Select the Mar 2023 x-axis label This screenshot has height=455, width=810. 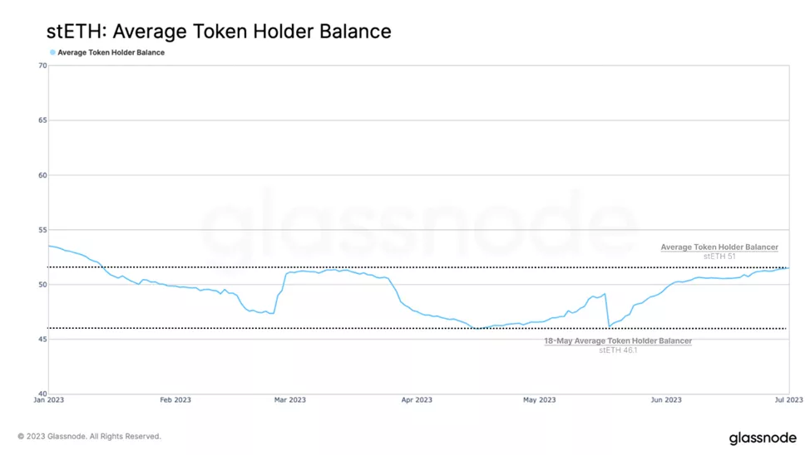[290, 399]
